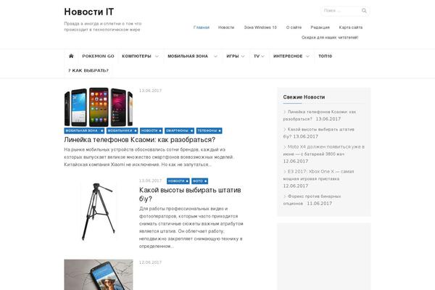The width and height of the screenshot is (435, 290).
Task: Expand the ИГРЫ menu chevron
Action: point(243,57)
